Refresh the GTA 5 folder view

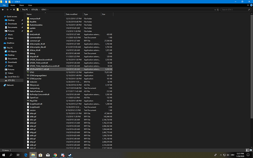(218, 10)
